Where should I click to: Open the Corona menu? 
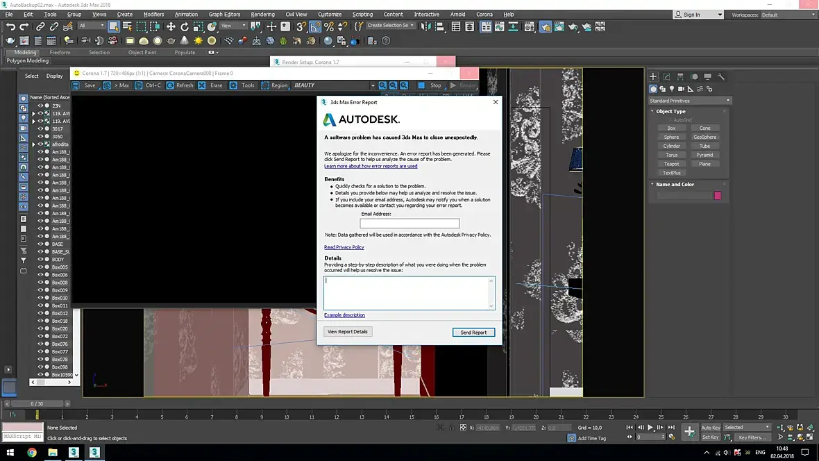pyautogui.click(x=484, y=14)
